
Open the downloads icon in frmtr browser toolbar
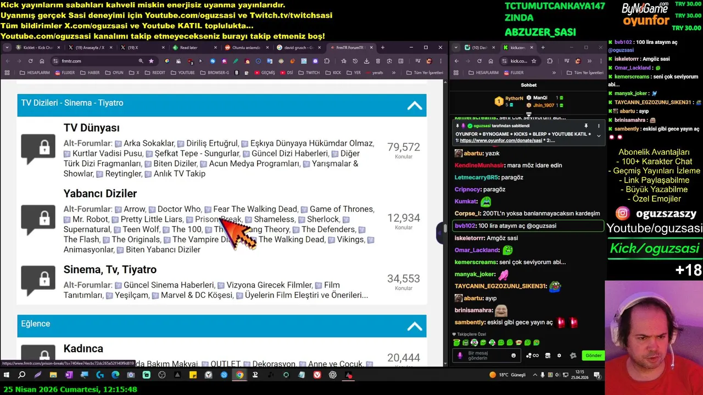click(x=366, y=61)
